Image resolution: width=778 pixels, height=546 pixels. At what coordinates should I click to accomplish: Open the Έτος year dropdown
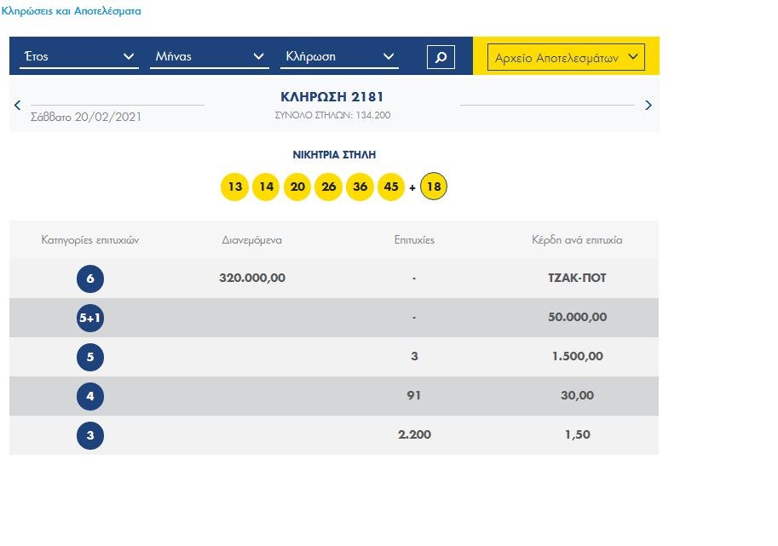[78, 57]
